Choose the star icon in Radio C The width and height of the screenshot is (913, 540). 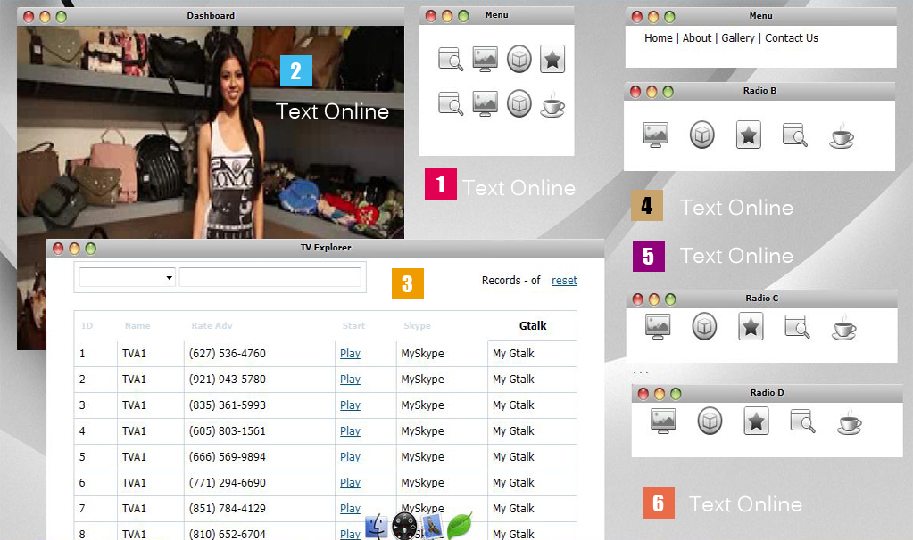(x=751, y=326)
